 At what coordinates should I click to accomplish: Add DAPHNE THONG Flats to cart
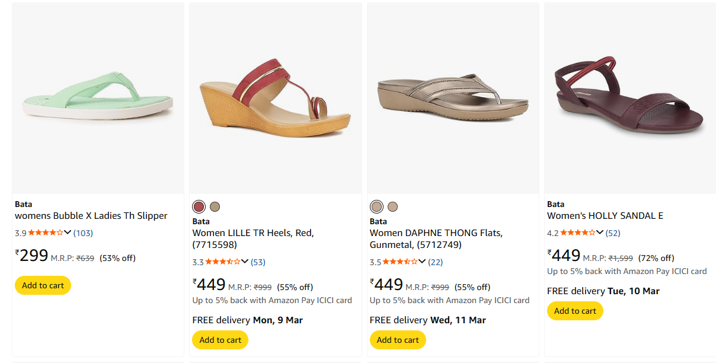(x=398, y=340)
